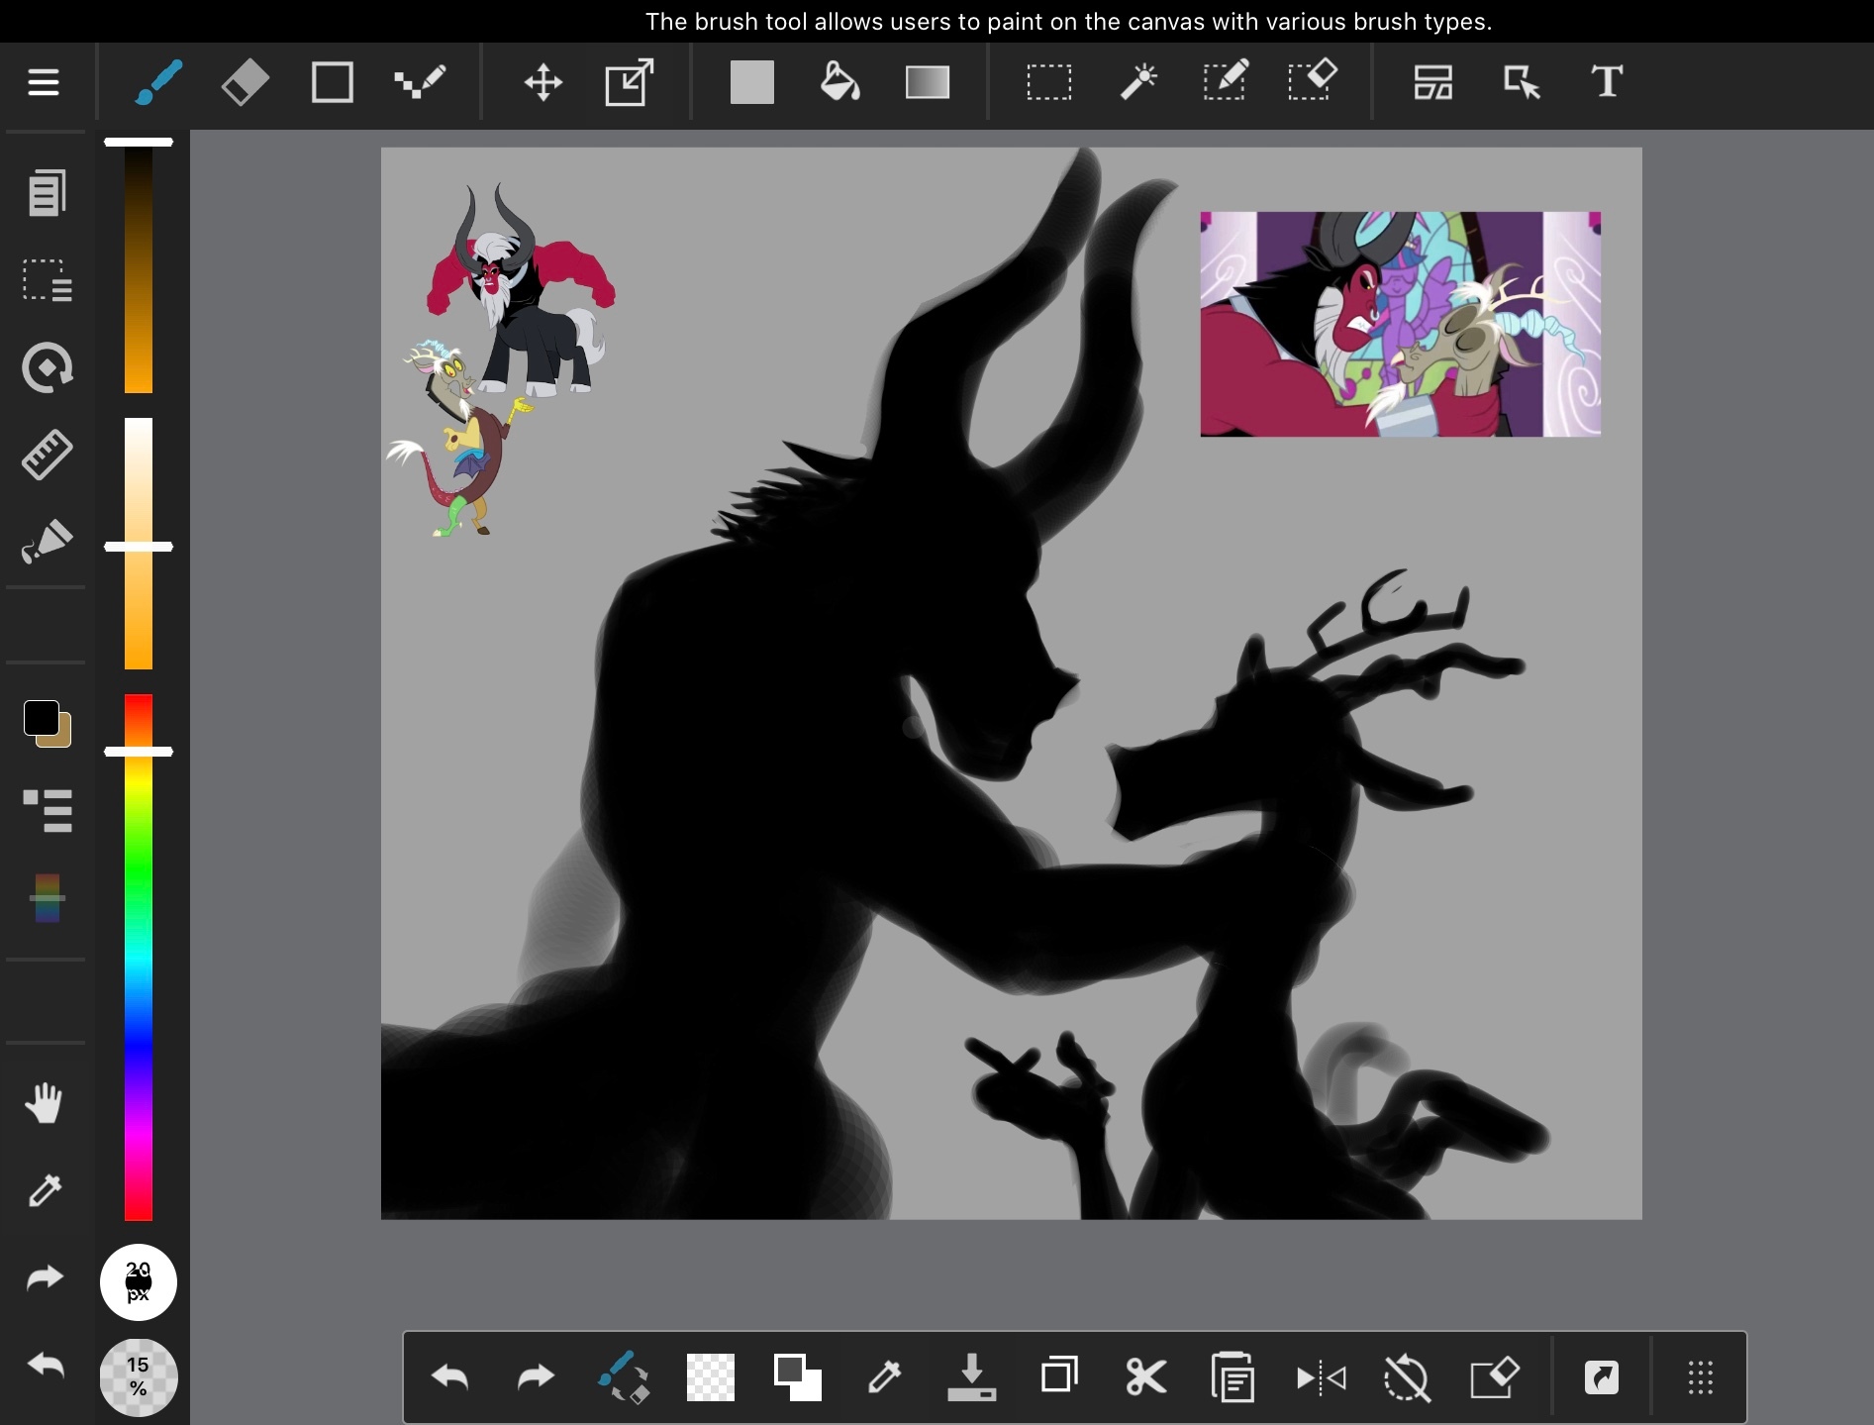Viewport: 1874px width, 1425px height.
Task: Toggle transparent color checkerboard swatch
Action: (711, 1377)
